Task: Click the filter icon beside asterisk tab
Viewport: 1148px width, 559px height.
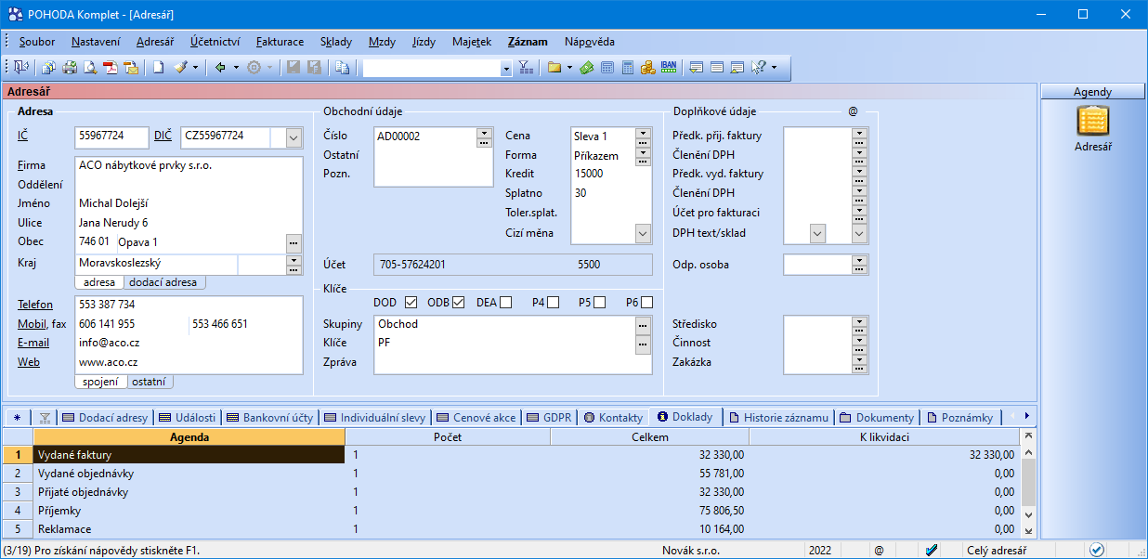Action: 44,418
